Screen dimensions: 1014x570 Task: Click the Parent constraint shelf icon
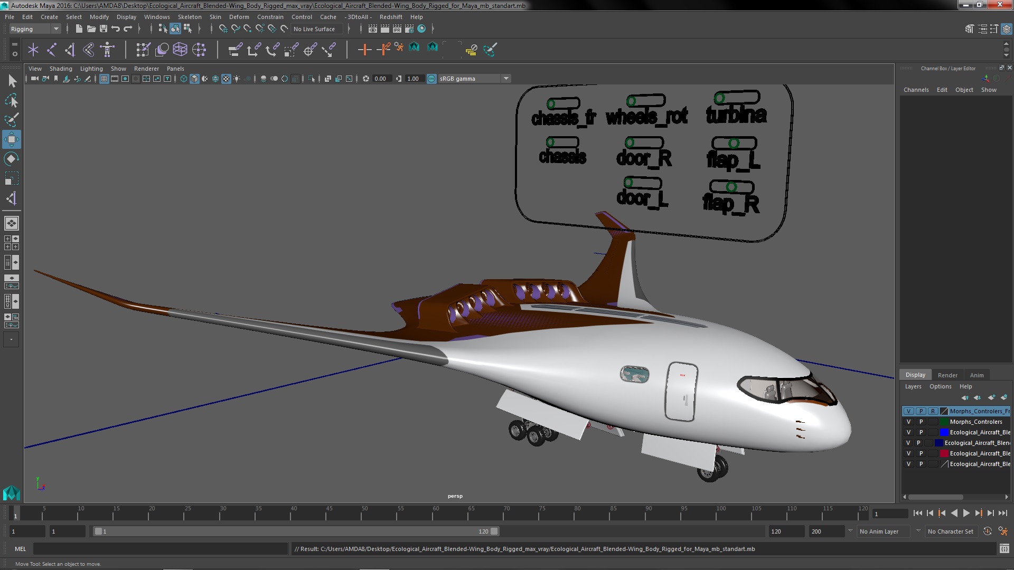click(x=235, y=50)
